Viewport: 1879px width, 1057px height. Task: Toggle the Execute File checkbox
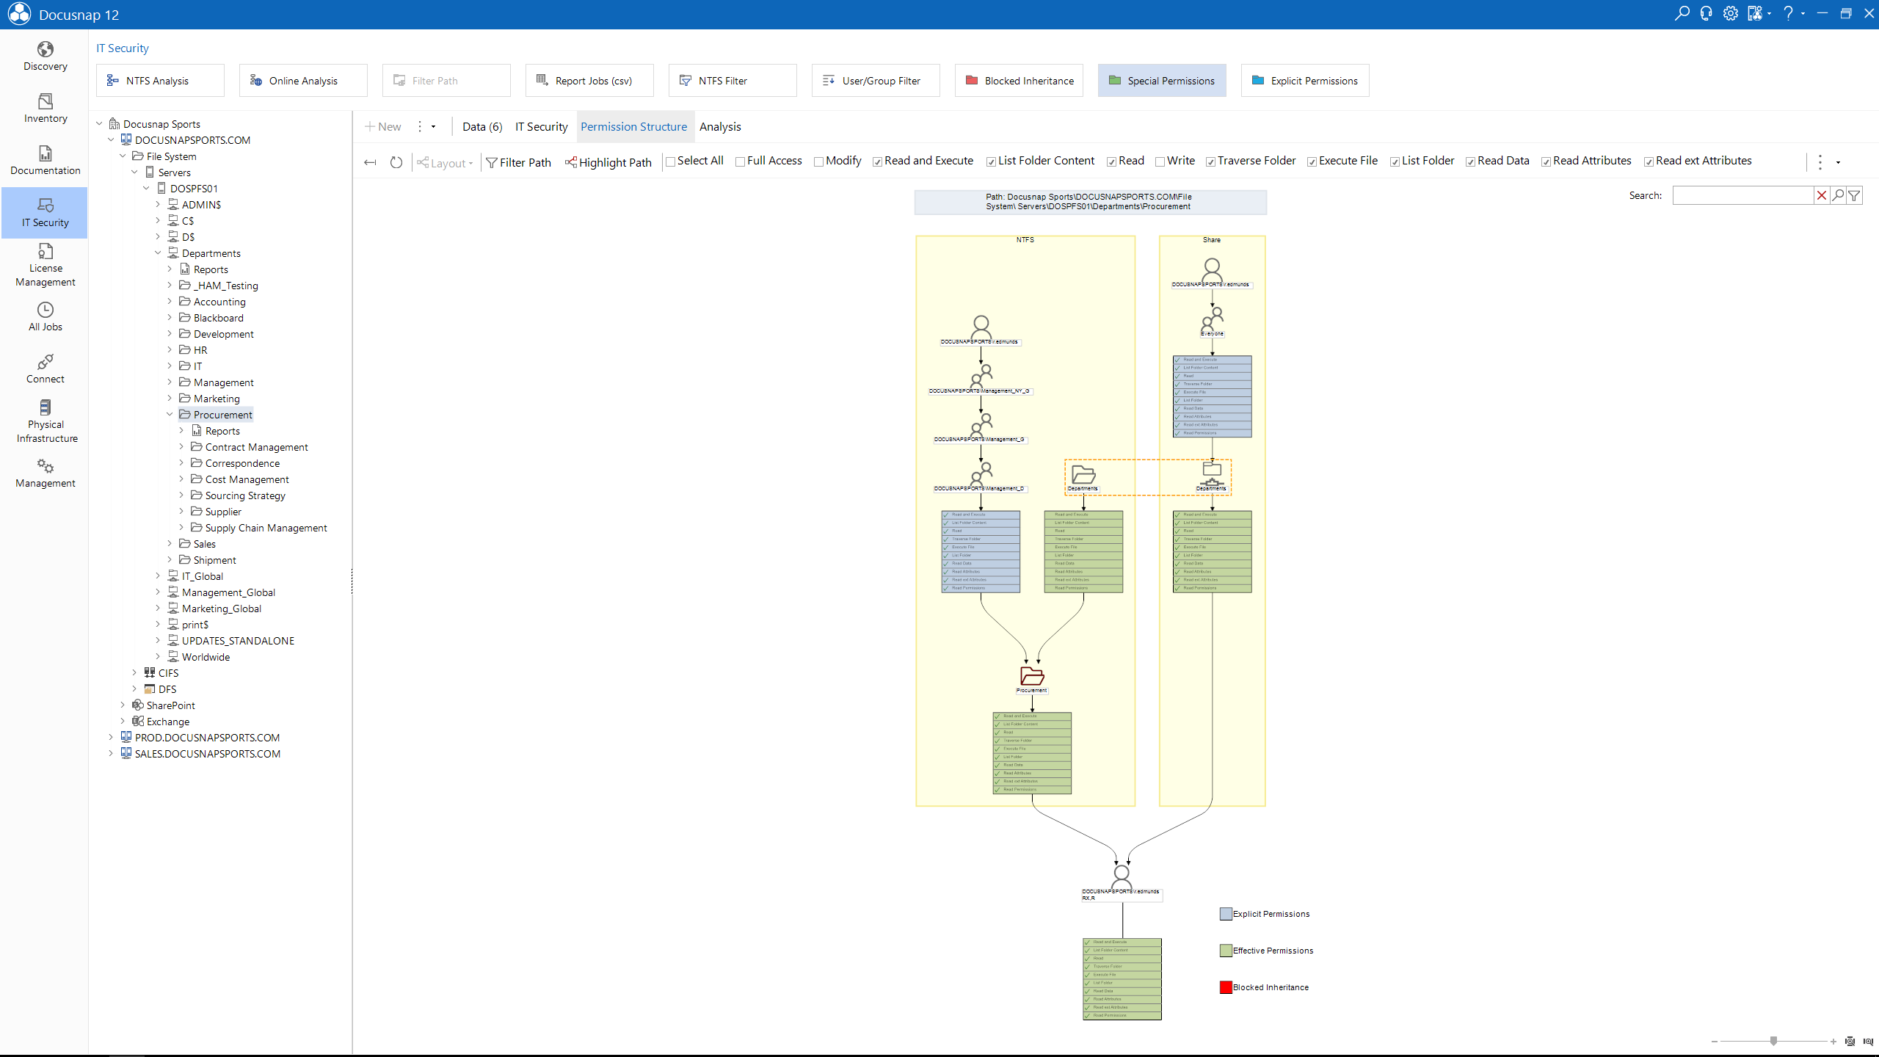[x=1312, y=161]
